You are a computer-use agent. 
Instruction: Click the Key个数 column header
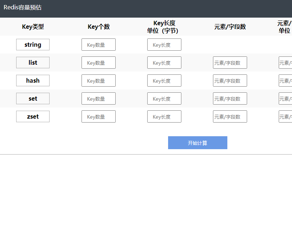tap(99, 27)
